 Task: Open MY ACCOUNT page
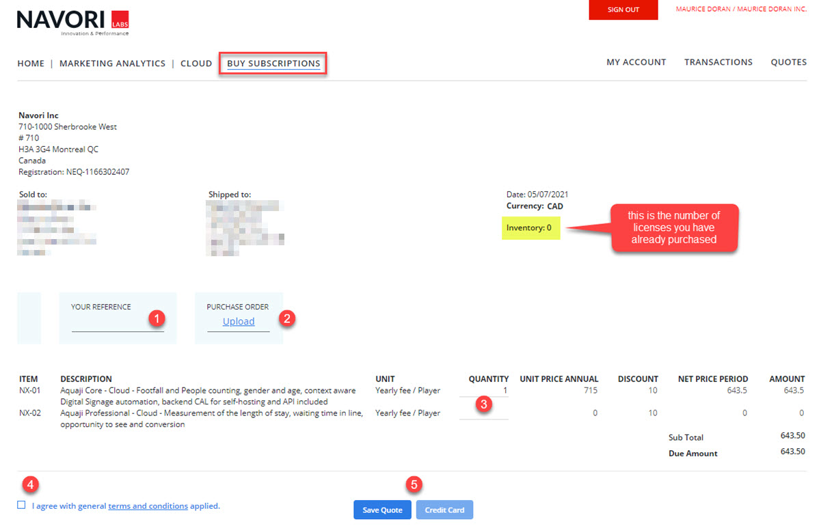pyautogui.click(x=636, y=62)
